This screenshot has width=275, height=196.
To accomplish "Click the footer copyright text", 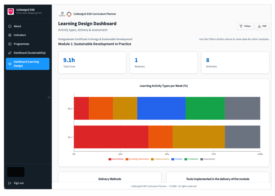I will pyautogui.click(x=164, y=186).
